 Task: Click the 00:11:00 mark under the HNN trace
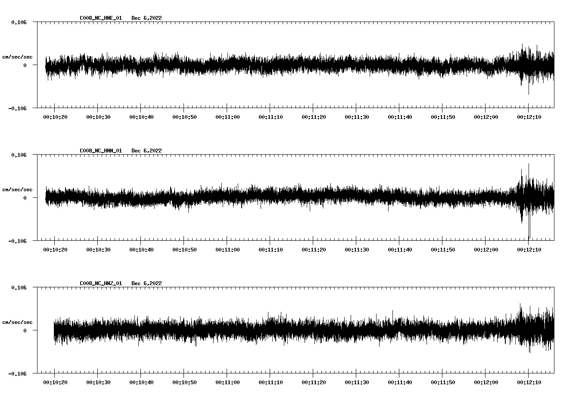coord(228,249)
